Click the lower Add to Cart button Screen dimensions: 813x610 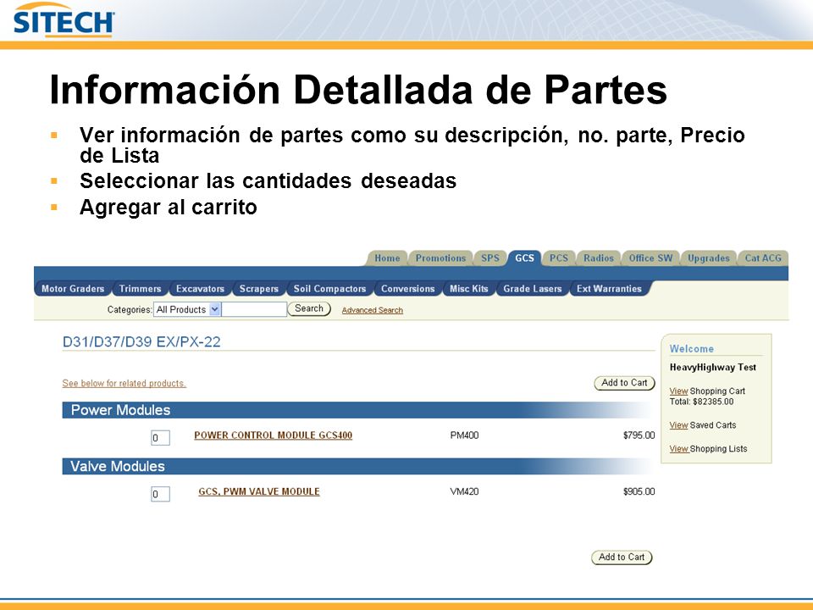(x=622, y=557)
